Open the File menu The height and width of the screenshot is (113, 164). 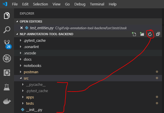(x=15, y=4)
